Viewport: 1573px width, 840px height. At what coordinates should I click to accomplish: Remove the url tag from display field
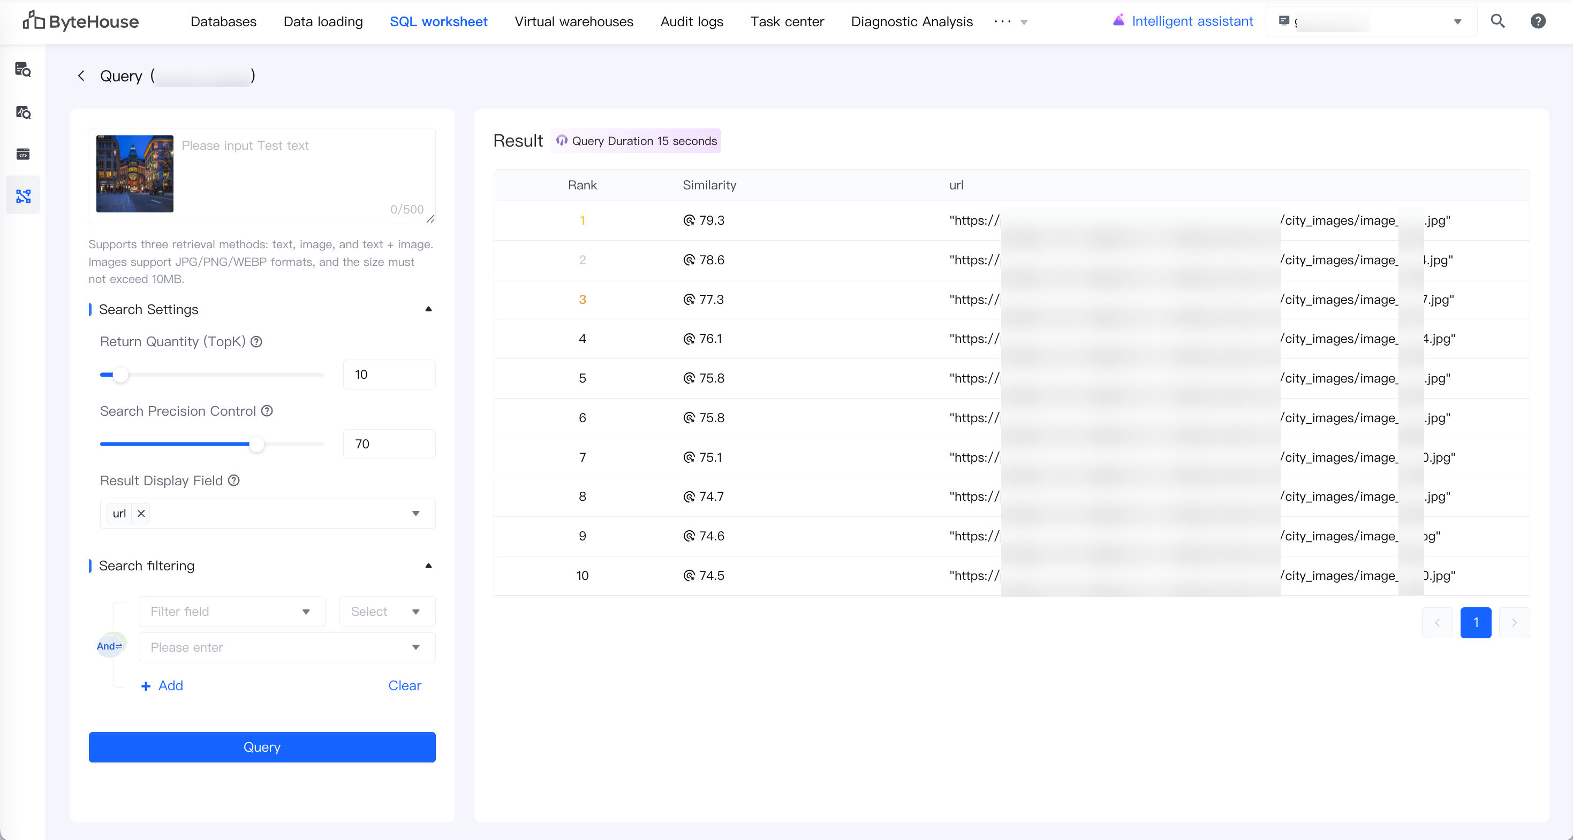[141, 514]
